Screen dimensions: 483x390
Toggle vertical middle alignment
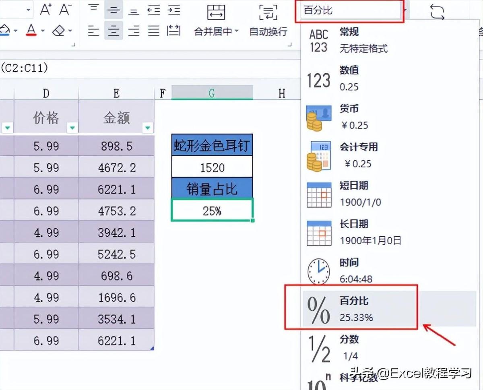(x=114, y=10)
